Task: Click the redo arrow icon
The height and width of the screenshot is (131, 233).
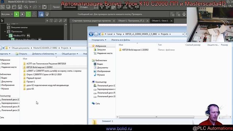Action: 35,7
